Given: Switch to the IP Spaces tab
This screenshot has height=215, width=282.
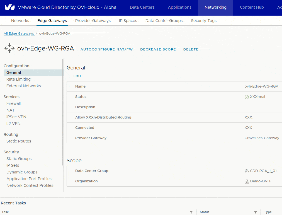Looking at the screenshot, I should (128, 21).
